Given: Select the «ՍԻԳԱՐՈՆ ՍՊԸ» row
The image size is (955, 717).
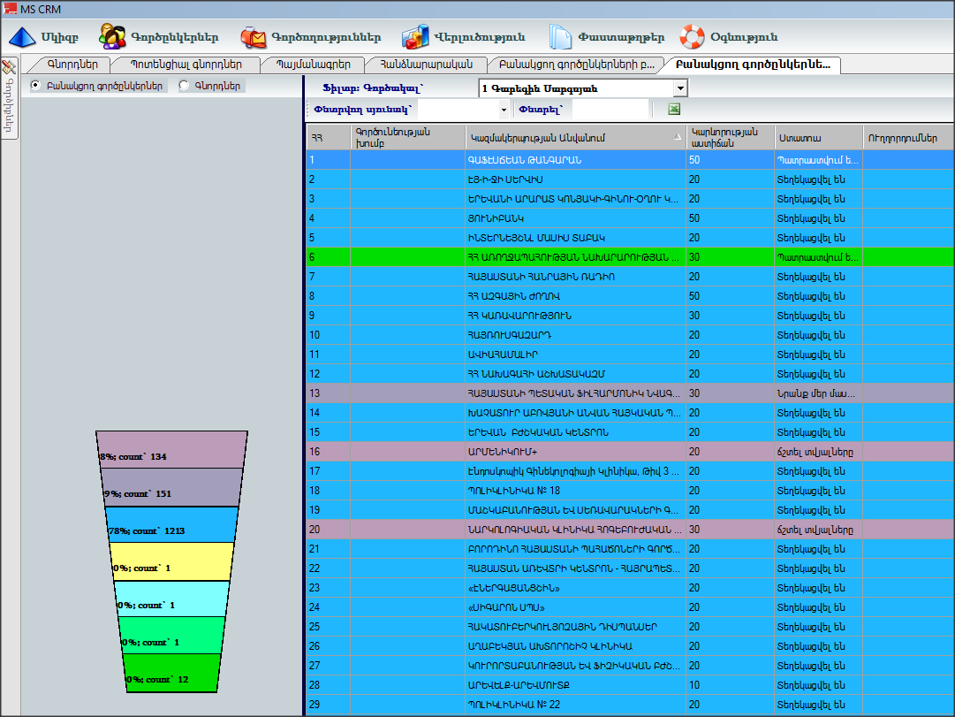Looking at the screenshot, I should [x=631, y=607].
